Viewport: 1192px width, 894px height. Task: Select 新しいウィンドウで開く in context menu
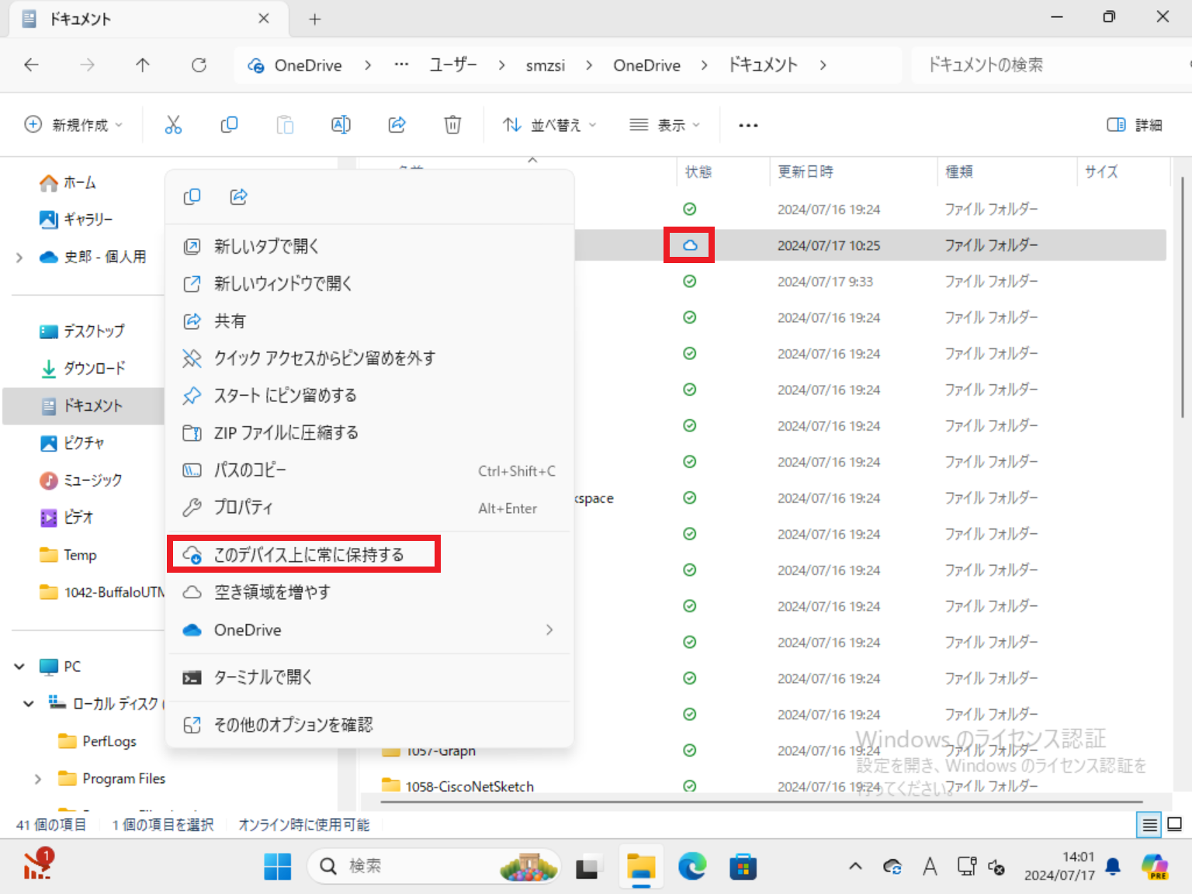369,284
